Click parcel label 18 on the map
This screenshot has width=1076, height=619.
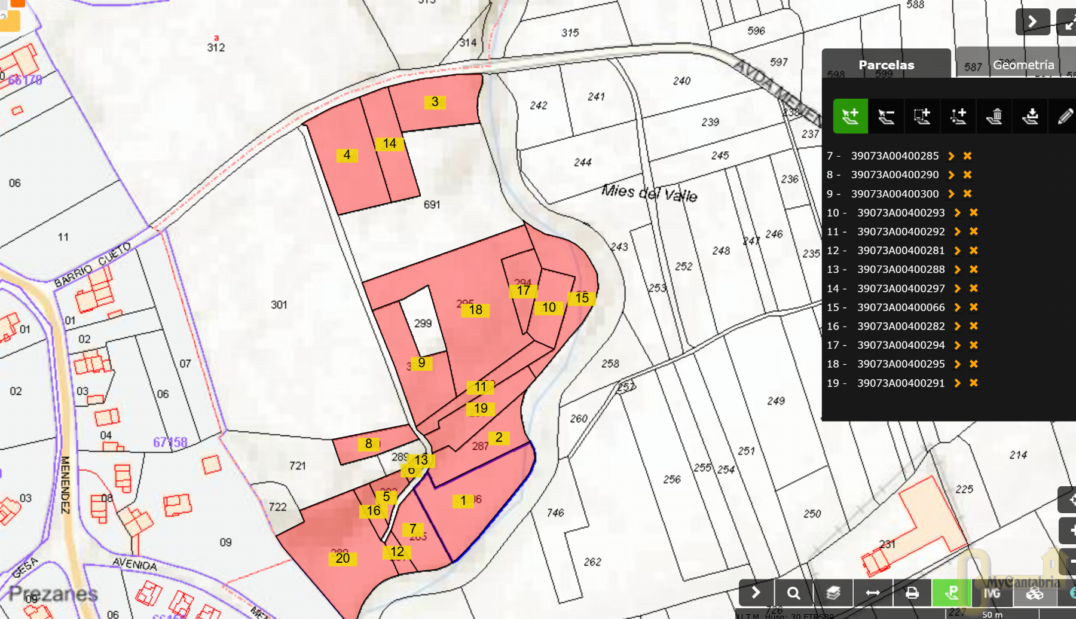pyautogui.click(x=476, y=310)
